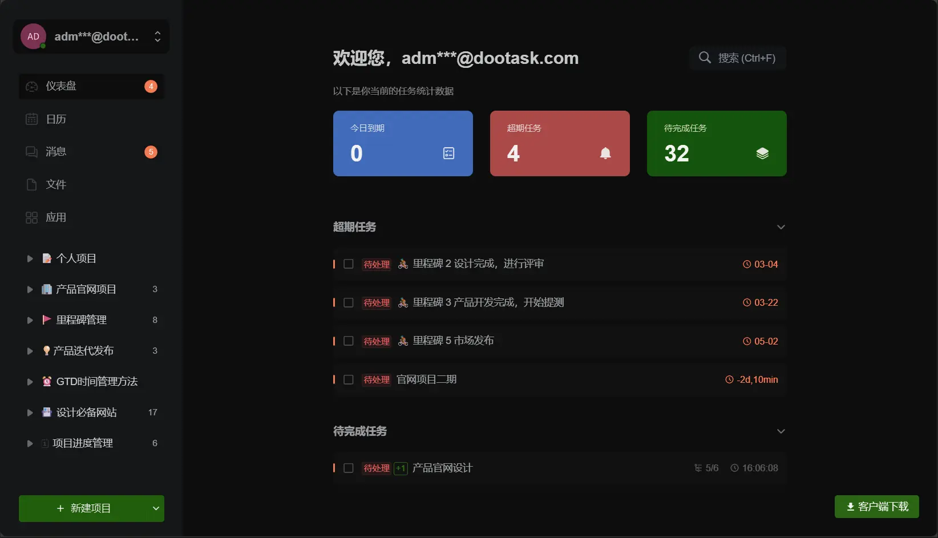Open the GTD时间管理方法 project
938x538 pixels.
pyautogui.click(x=96, y=382)
